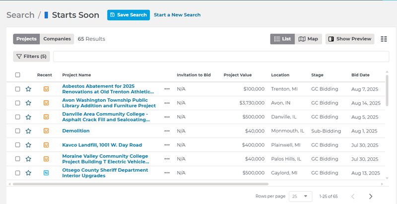
Task: Open more options for Kavco Landfill project
Action: [167, 145]
